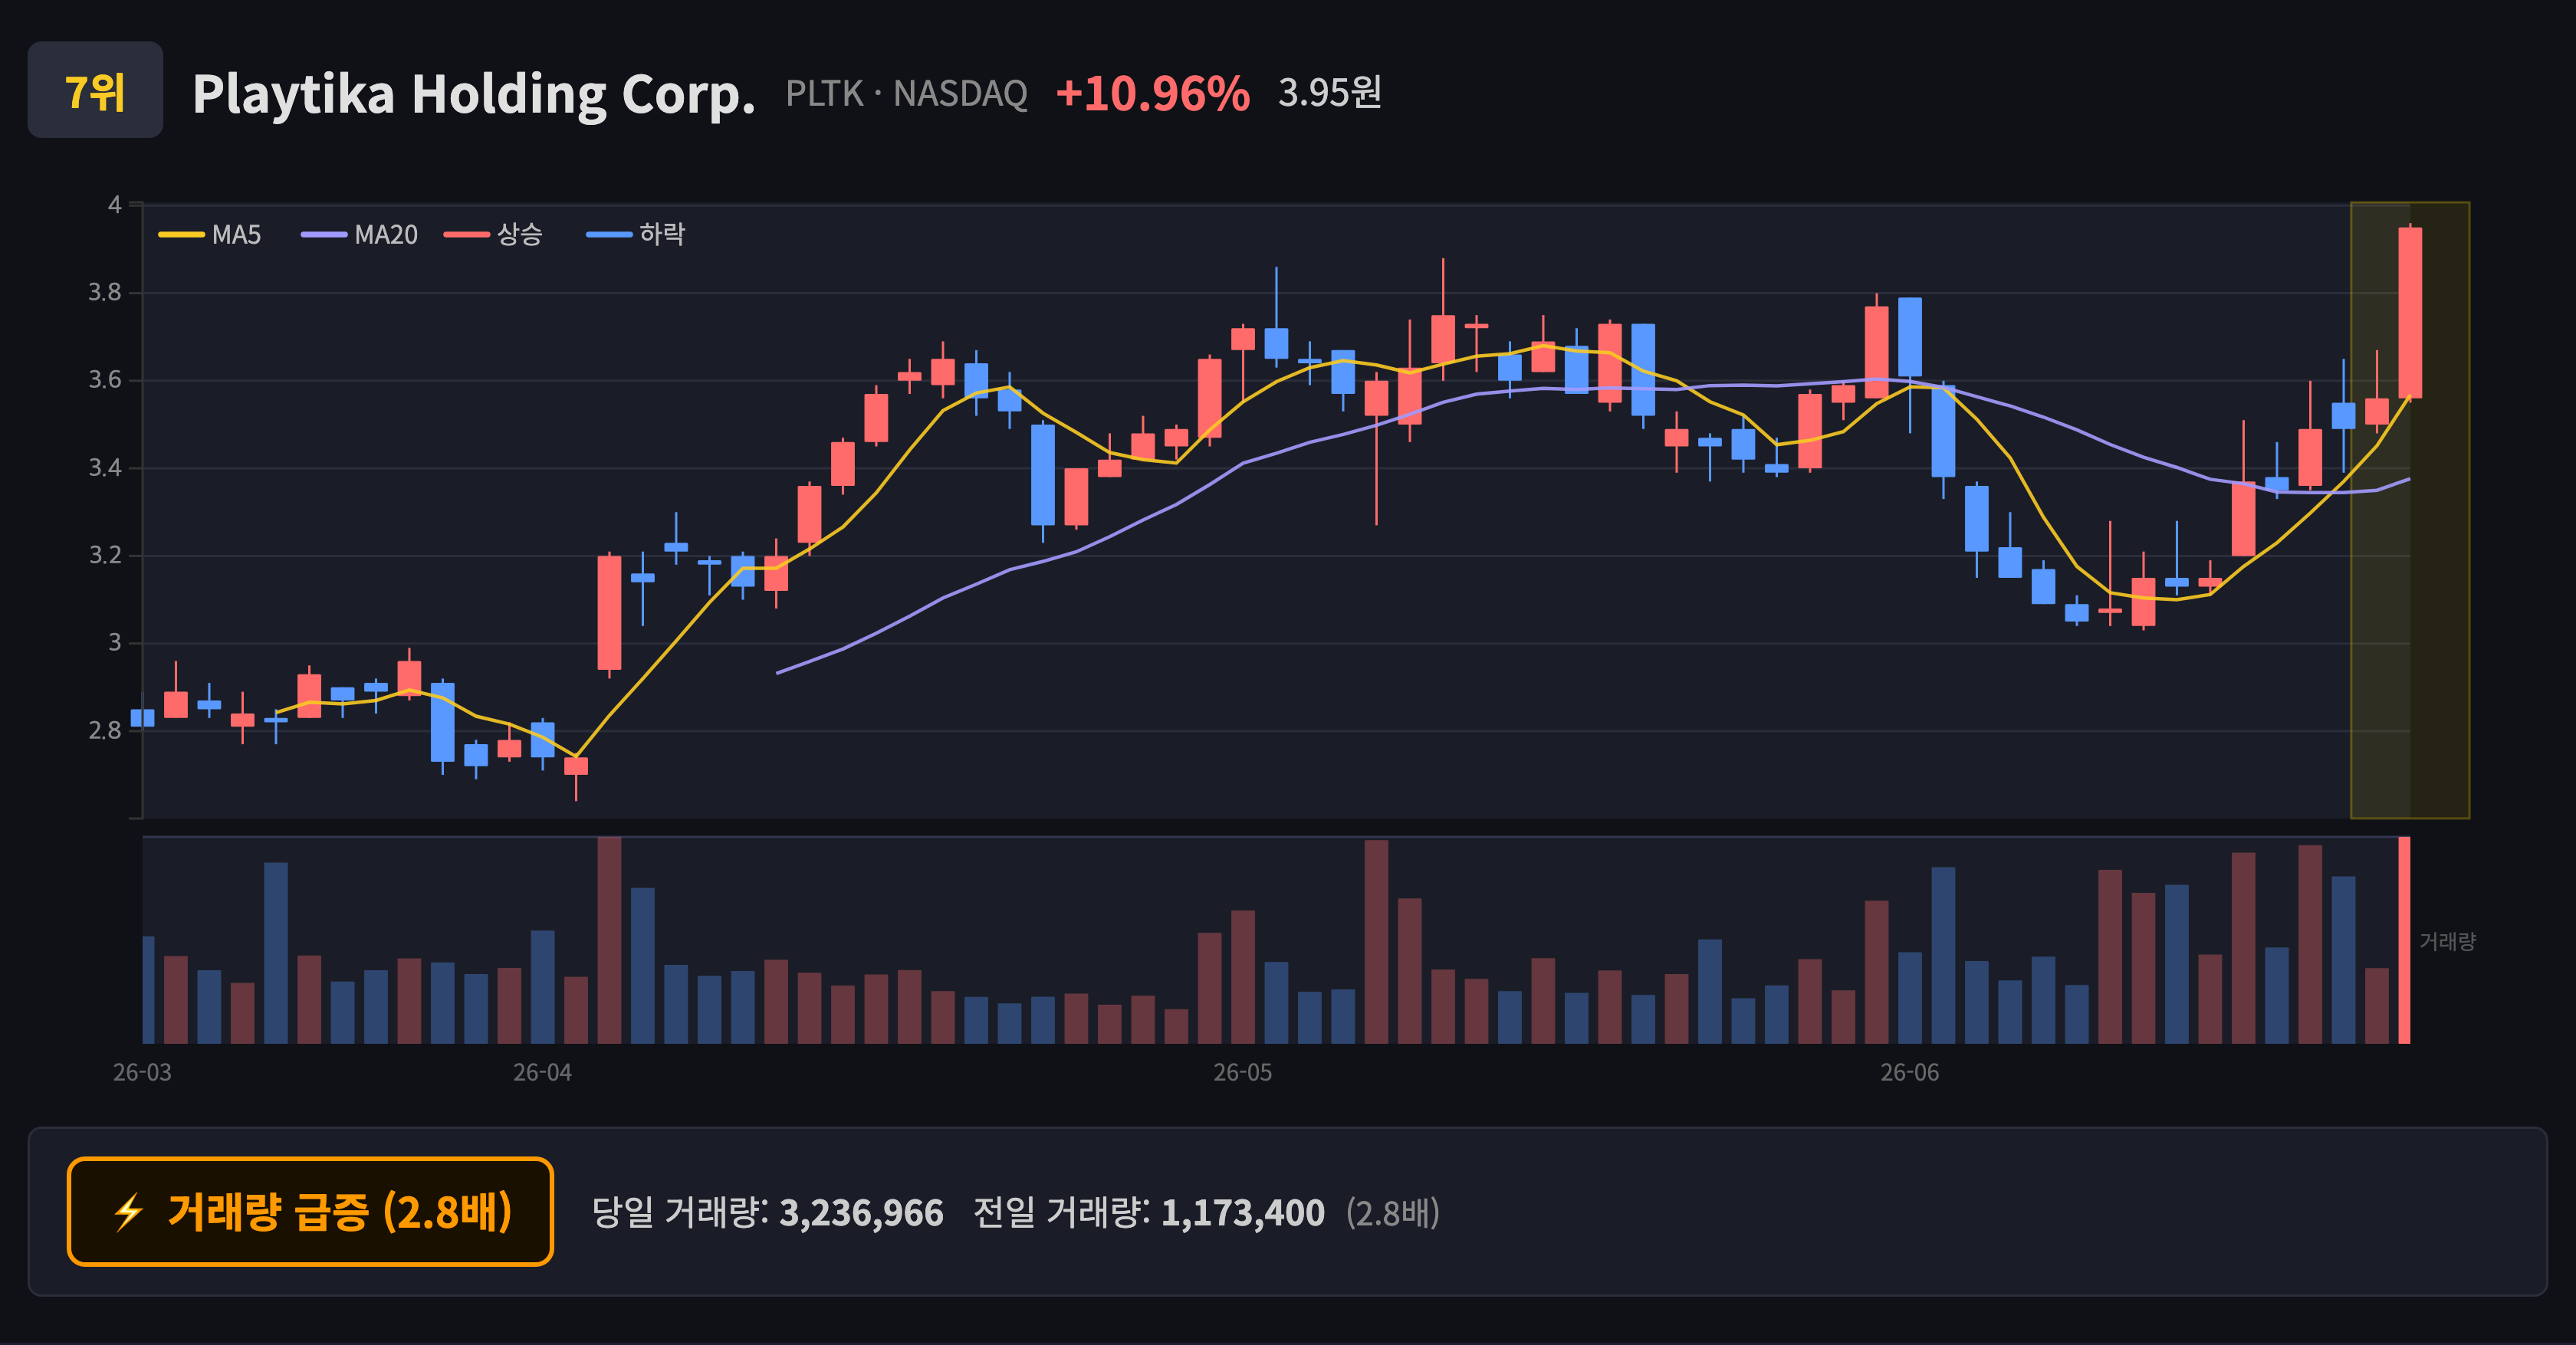Screen dimensions: 2576x1345
Task: Click the 3.2 price axis label
Action: click(x=105, y=555)
